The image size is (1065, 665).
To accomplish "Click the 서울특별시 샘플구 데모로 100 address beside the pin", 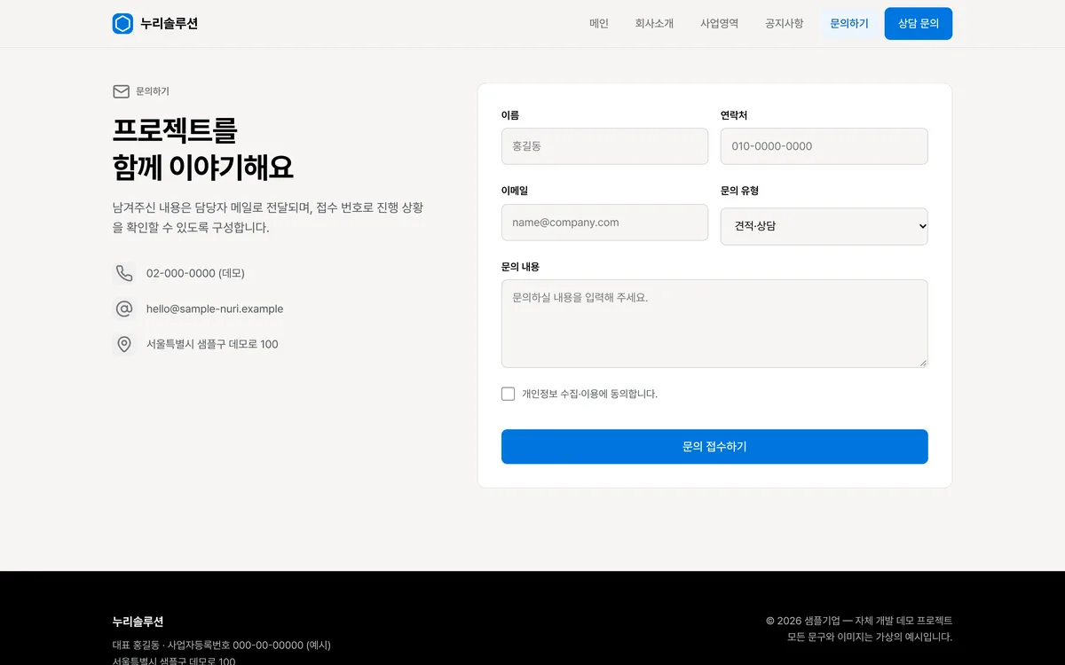I will 212,344.
